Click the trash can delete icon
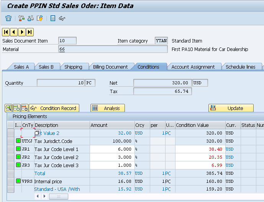 point(8,18)
